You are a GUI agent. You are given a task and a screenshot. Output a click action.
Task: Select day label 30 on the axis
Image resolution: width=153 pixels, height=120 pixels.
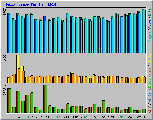point(139,117)
